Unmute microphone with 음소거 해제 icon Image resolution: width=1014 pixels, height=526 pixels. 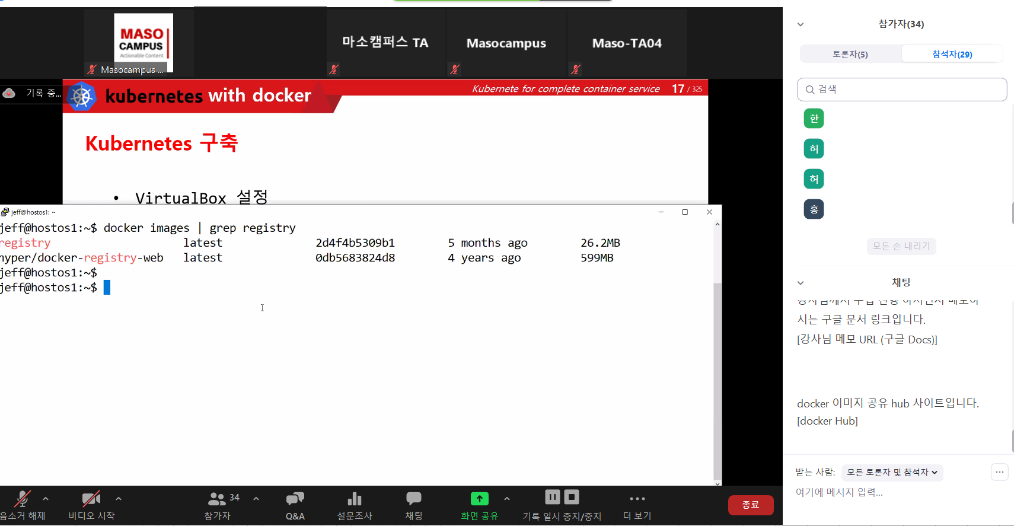click(x=23, y=499)
